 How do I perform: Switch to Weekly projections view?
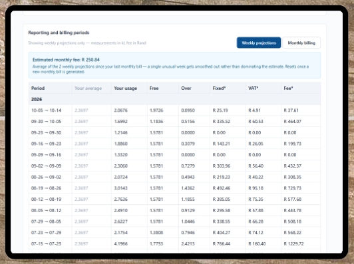tap(259, 43)
